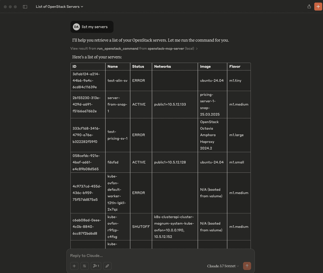Click the DA user avatar
Image resolution: width=323 pixels, height=273 pixels.
[x=76, y=27]
